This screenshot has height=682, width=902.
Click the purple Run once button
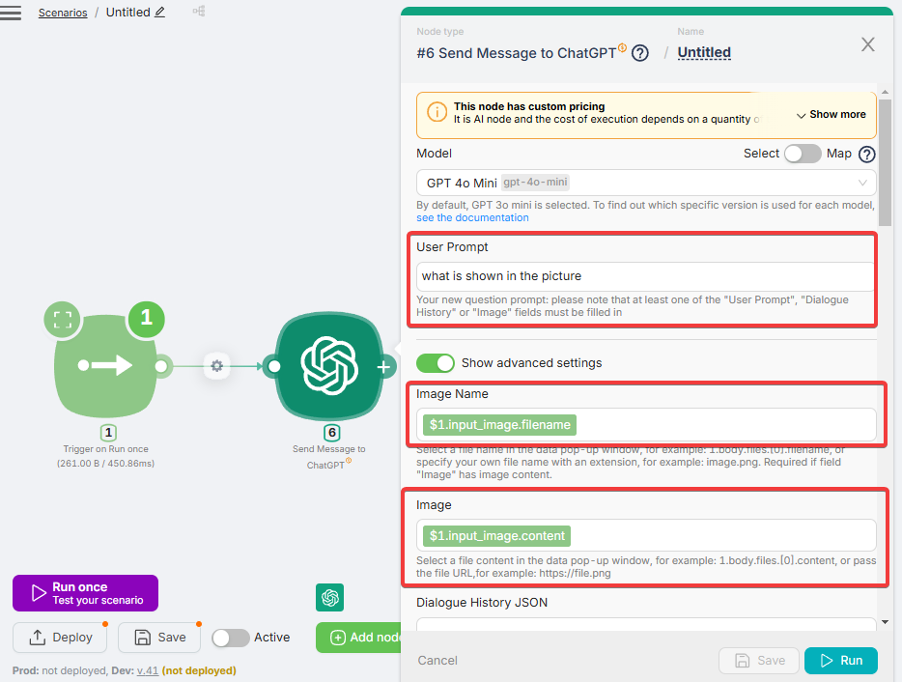point(85,593)
